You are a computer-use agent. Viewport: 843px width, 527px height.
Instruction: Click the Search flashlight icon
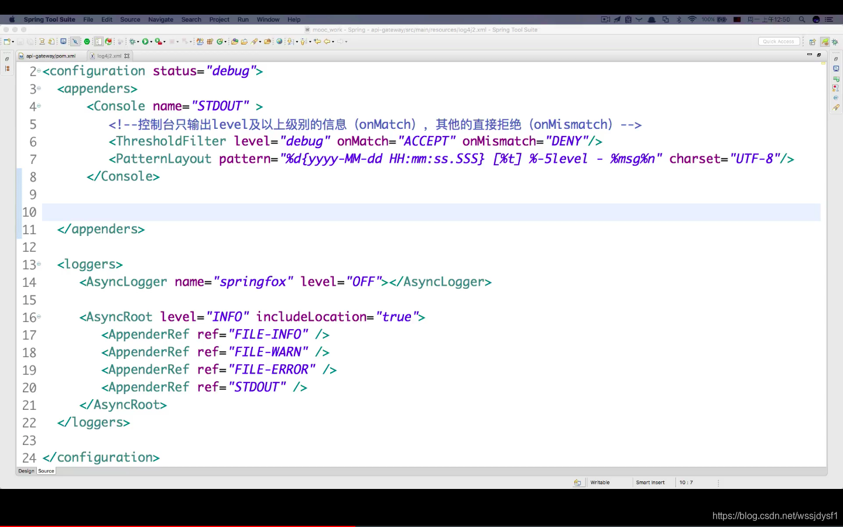click(254, 42)
